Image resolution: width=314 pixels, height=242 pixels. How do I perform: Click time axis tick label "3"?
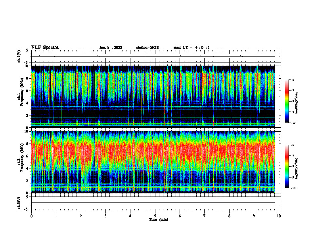(105, 216)
